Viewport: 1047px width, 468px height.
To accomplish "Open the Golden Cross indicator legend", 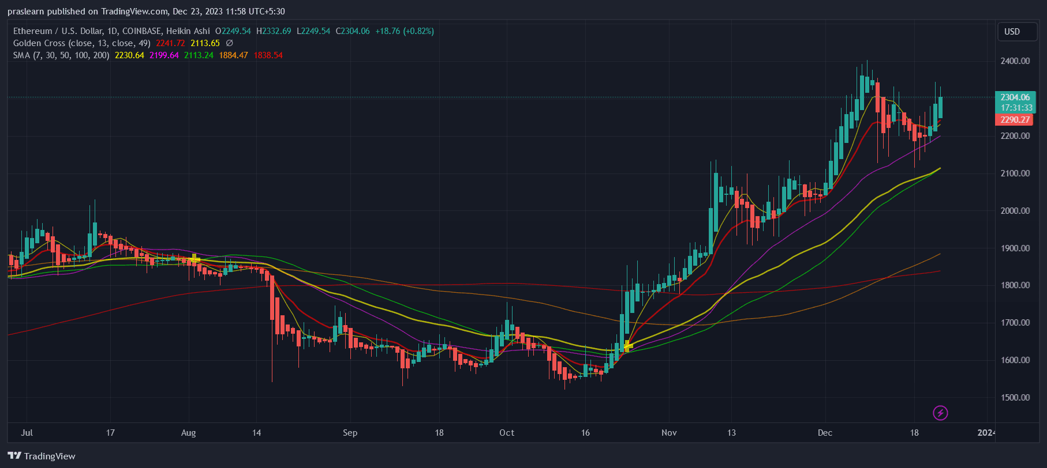I will click(x=81, y=43).
